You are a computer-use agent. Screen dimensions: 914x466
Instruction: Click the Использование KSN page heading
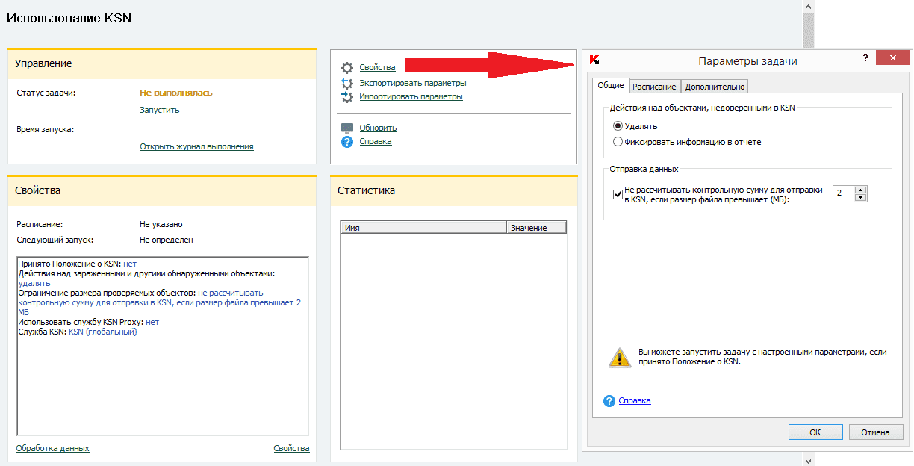(x=69, y=17)
